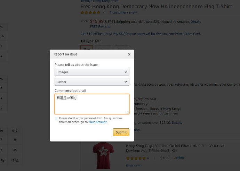Screen dimensions: 240x171
Task: Click Details link next to FREE Shipping
Action: [x=195, y=22]
